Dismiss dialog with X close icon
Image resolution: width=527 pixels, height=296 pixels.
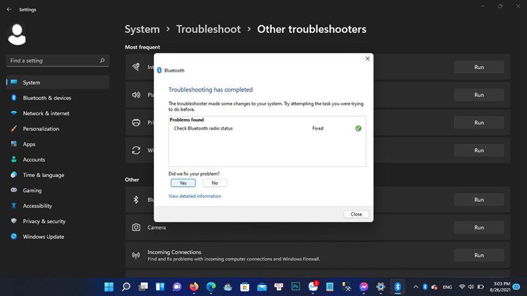(x=368, y=59)
